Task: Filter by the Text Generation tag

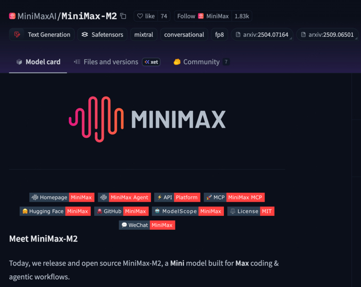Action: 42,35
